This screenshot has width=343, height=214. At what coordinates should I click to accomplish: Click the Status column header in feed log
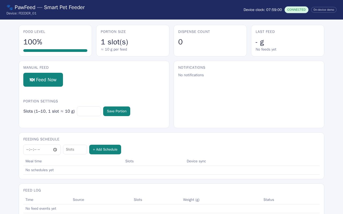269,200
